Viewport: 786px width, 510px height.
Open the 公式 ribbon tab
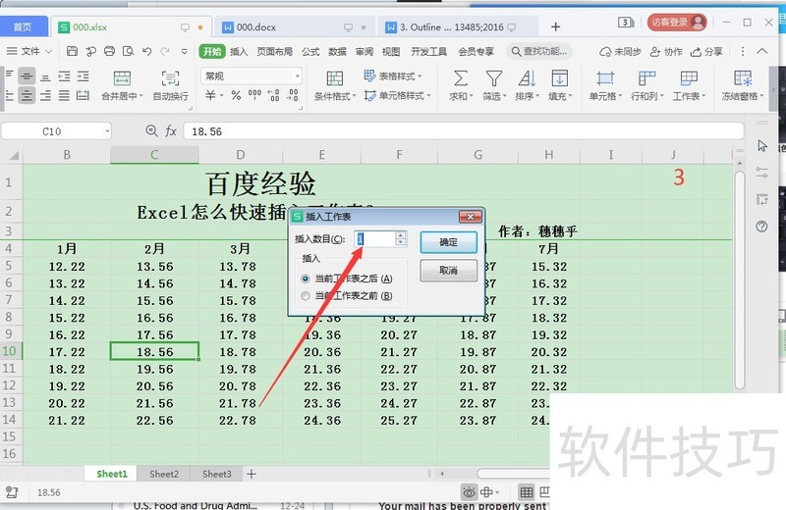point(310,52)
